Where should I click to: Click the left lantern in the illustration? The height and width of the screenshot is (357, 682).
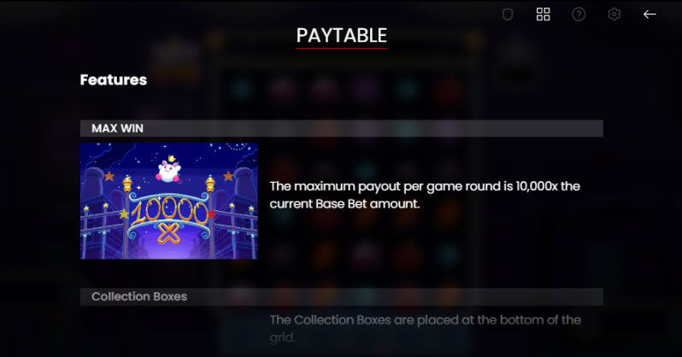click(127, 184)
